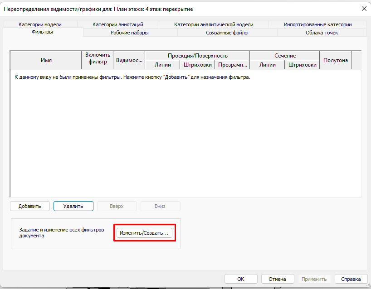Click the Имя column header
The height and width of the screenshot is (289, 371).
coord(45,60)
